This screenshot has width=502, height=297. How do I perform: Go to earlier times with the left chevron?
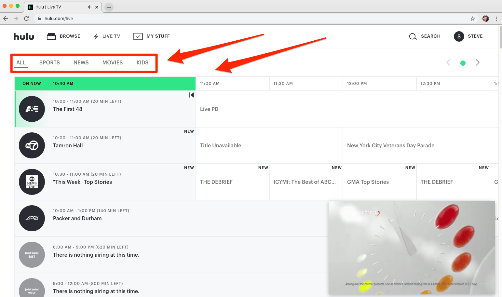point(448,62)
